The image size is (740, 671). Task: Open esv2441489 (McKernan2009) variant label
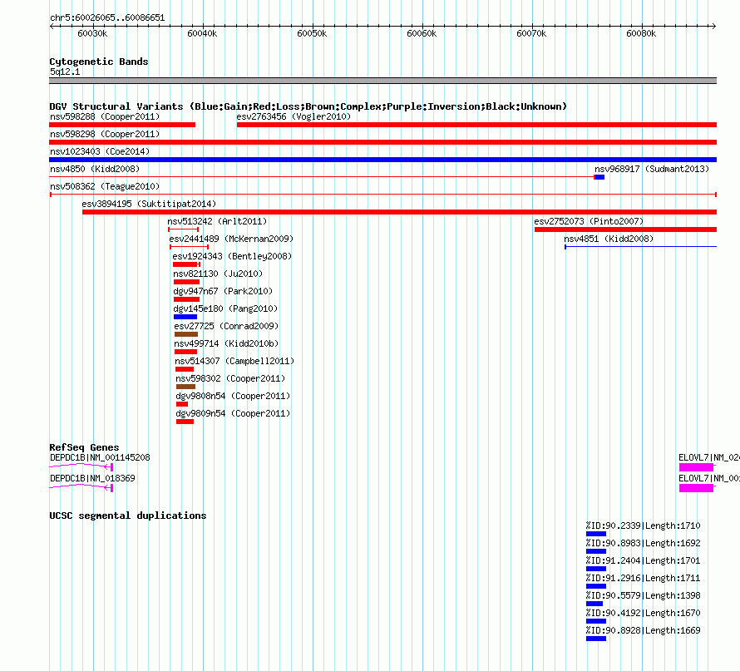tap(231, 239)
